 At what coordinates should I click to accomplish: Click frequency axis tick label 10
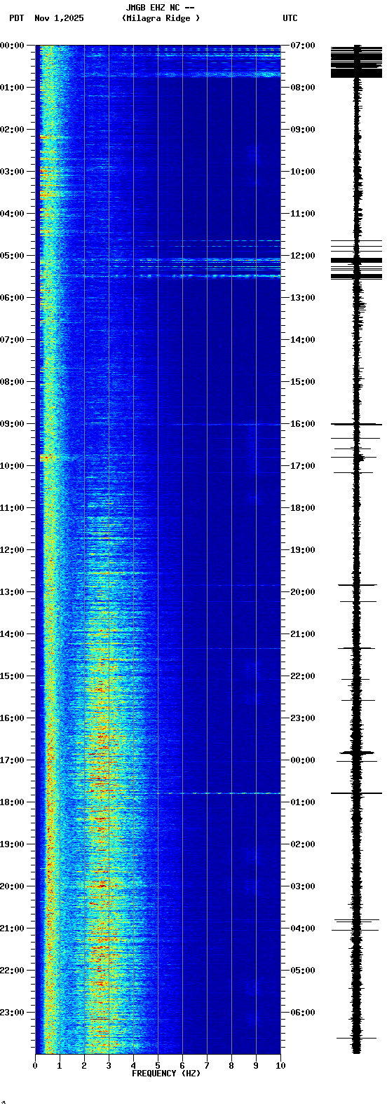[280, 1067]
